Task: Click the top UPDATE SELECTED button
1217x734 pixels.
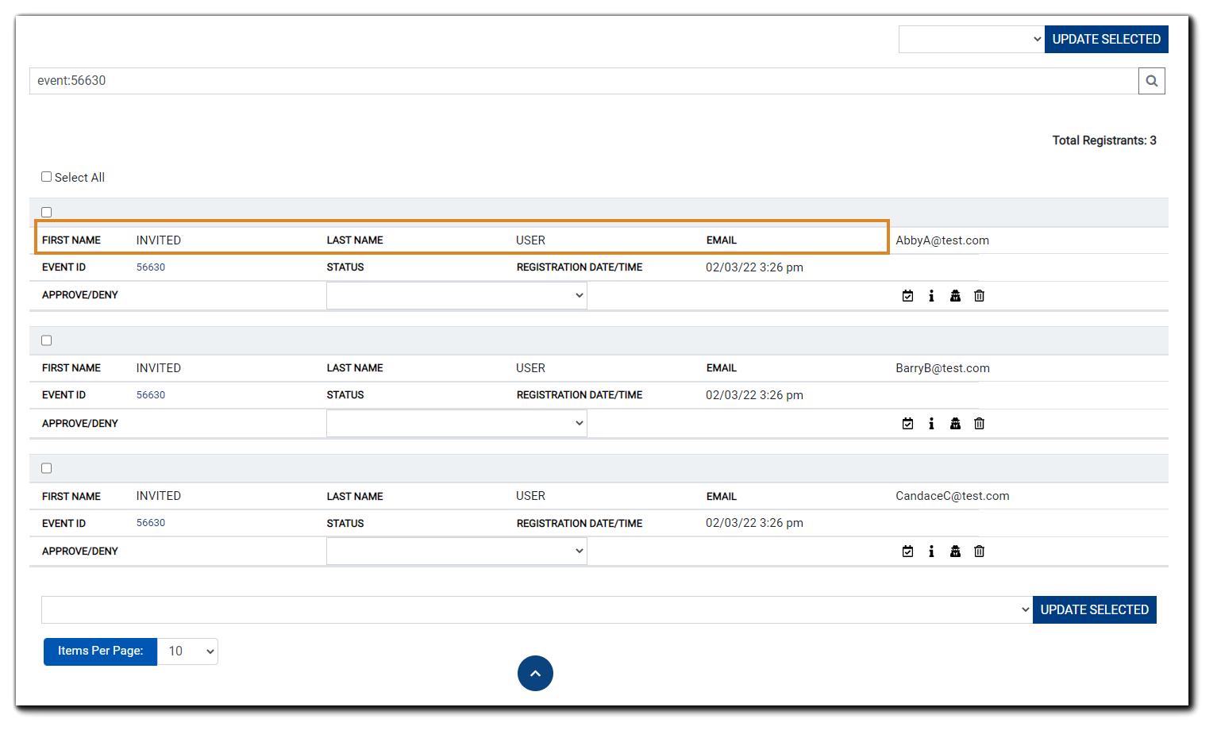Action: [1106, 39]
